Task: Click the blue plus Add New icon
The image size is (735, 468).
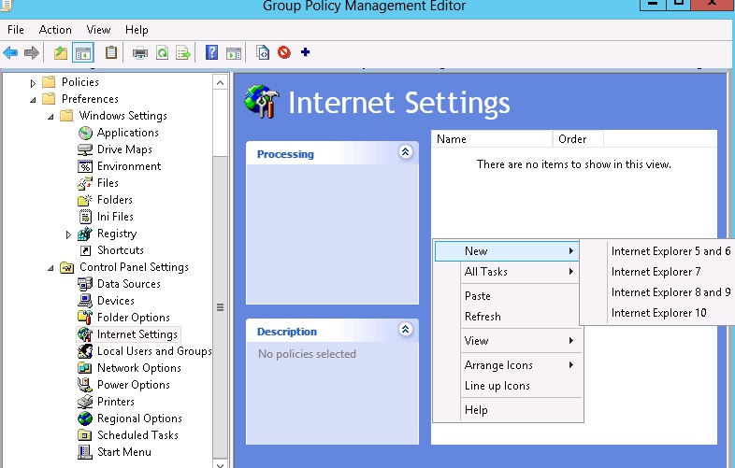Action: 305,52
